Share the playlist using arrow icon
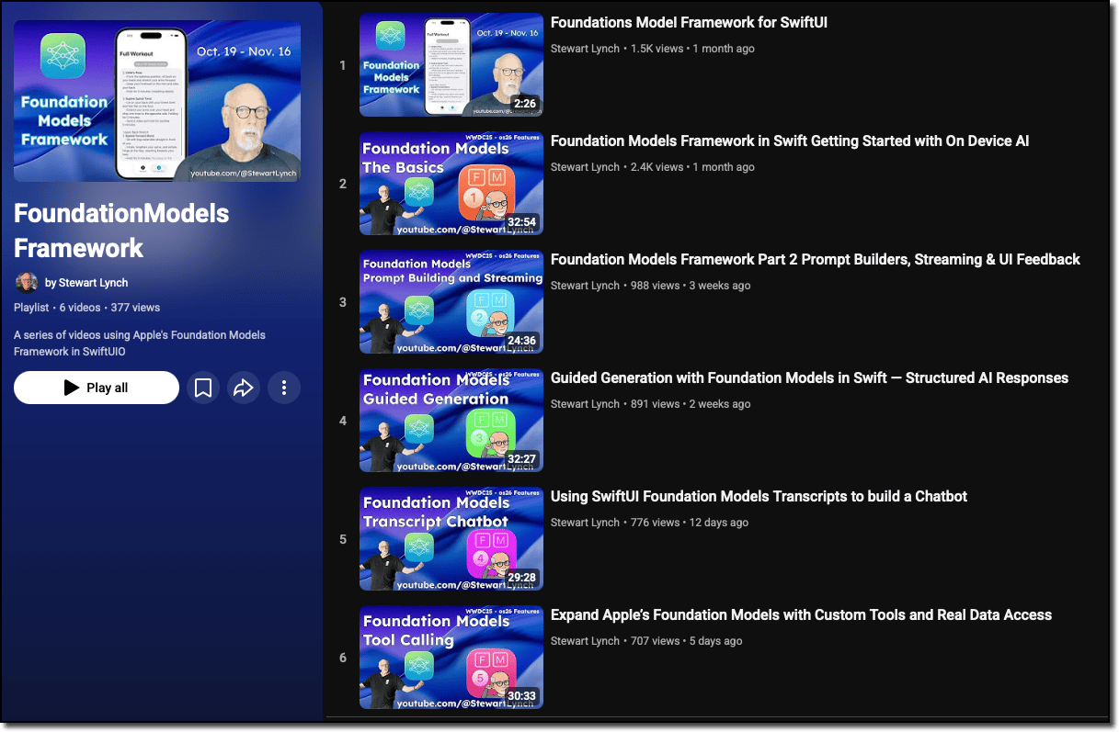The width and height of the screenshot is (1119, 732). (244, 388)
